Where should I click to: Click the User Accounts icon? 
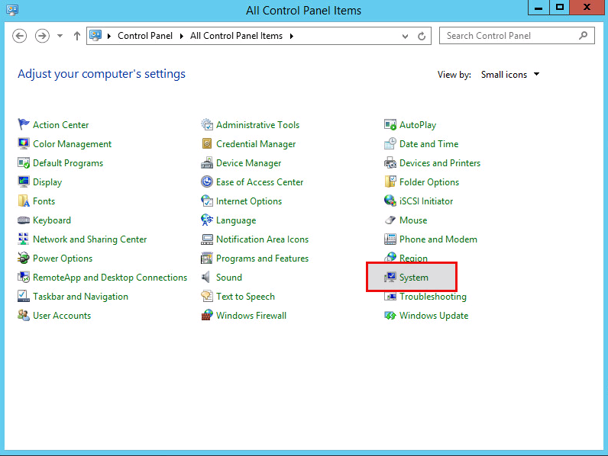[24, 316]
